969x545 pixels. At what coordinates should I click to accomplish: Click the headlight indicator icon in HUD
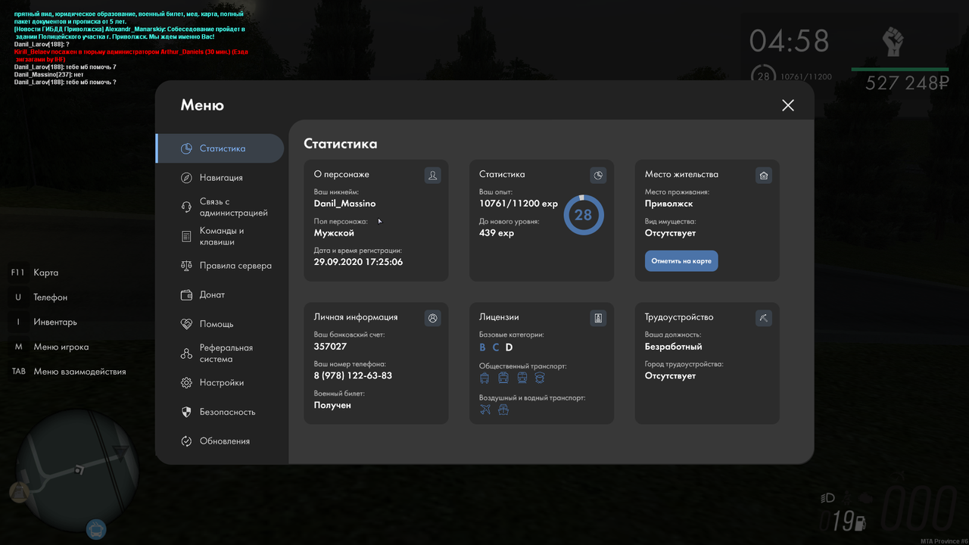(x=827, y=498)
